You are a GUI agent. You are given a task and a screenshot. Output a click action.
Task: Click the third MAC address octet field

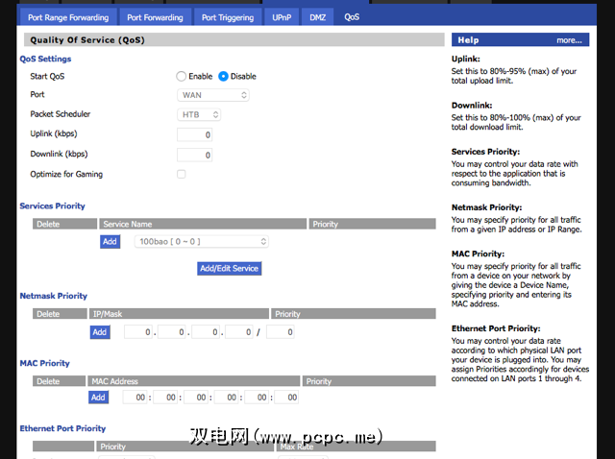[196, 398]
